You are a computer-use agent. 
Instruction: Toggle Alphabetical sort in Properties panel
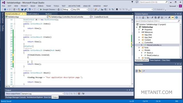point(140,71)
